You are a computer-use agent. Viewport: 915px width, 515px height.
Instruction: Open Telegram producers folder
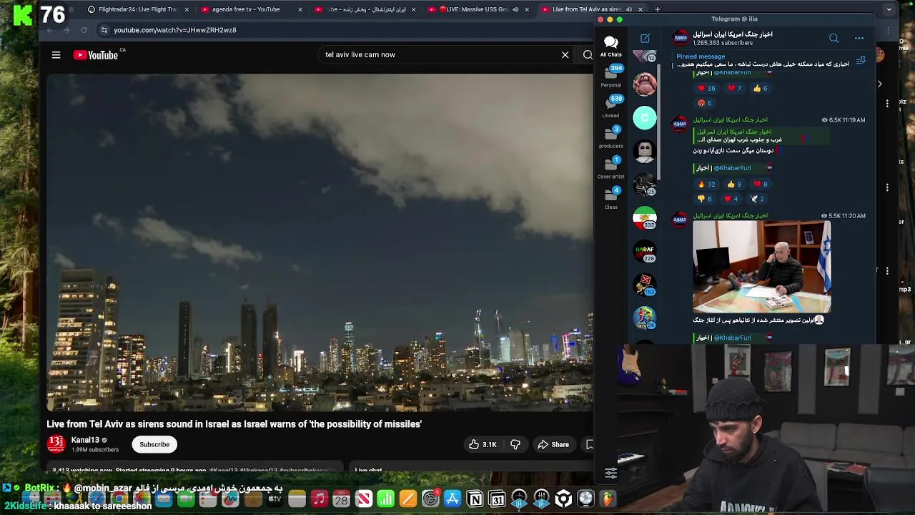point(610,137)
